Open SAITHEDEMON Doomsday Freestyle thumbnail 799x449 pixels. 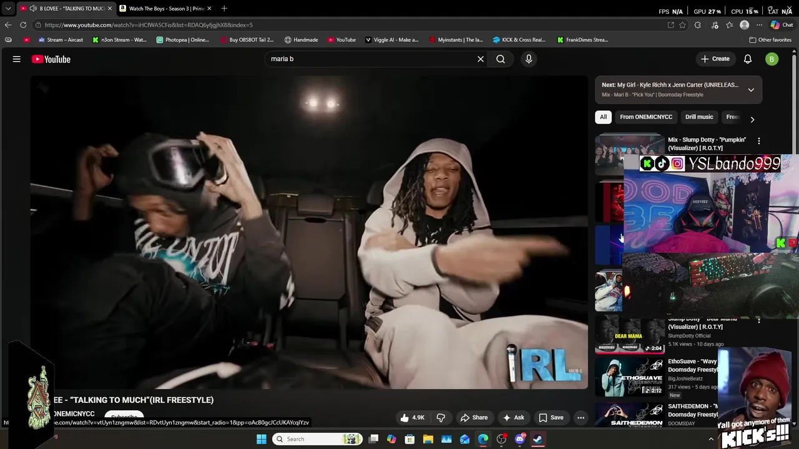click(630, 415)
